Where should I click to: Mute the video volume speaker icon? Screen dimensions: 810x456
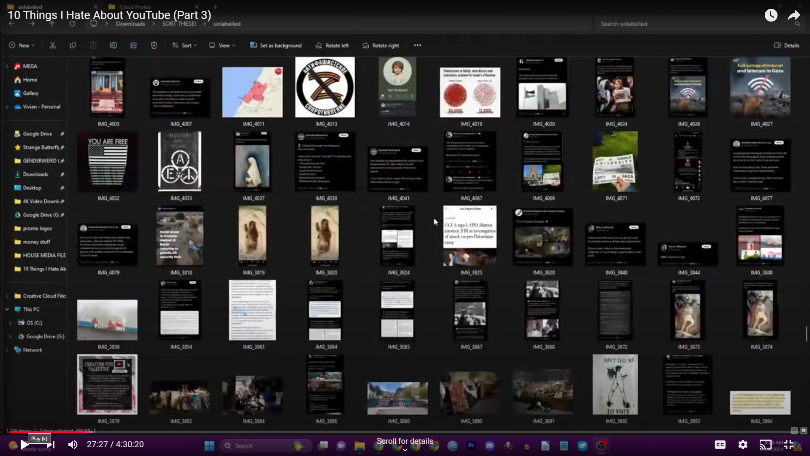pos(73,445)
